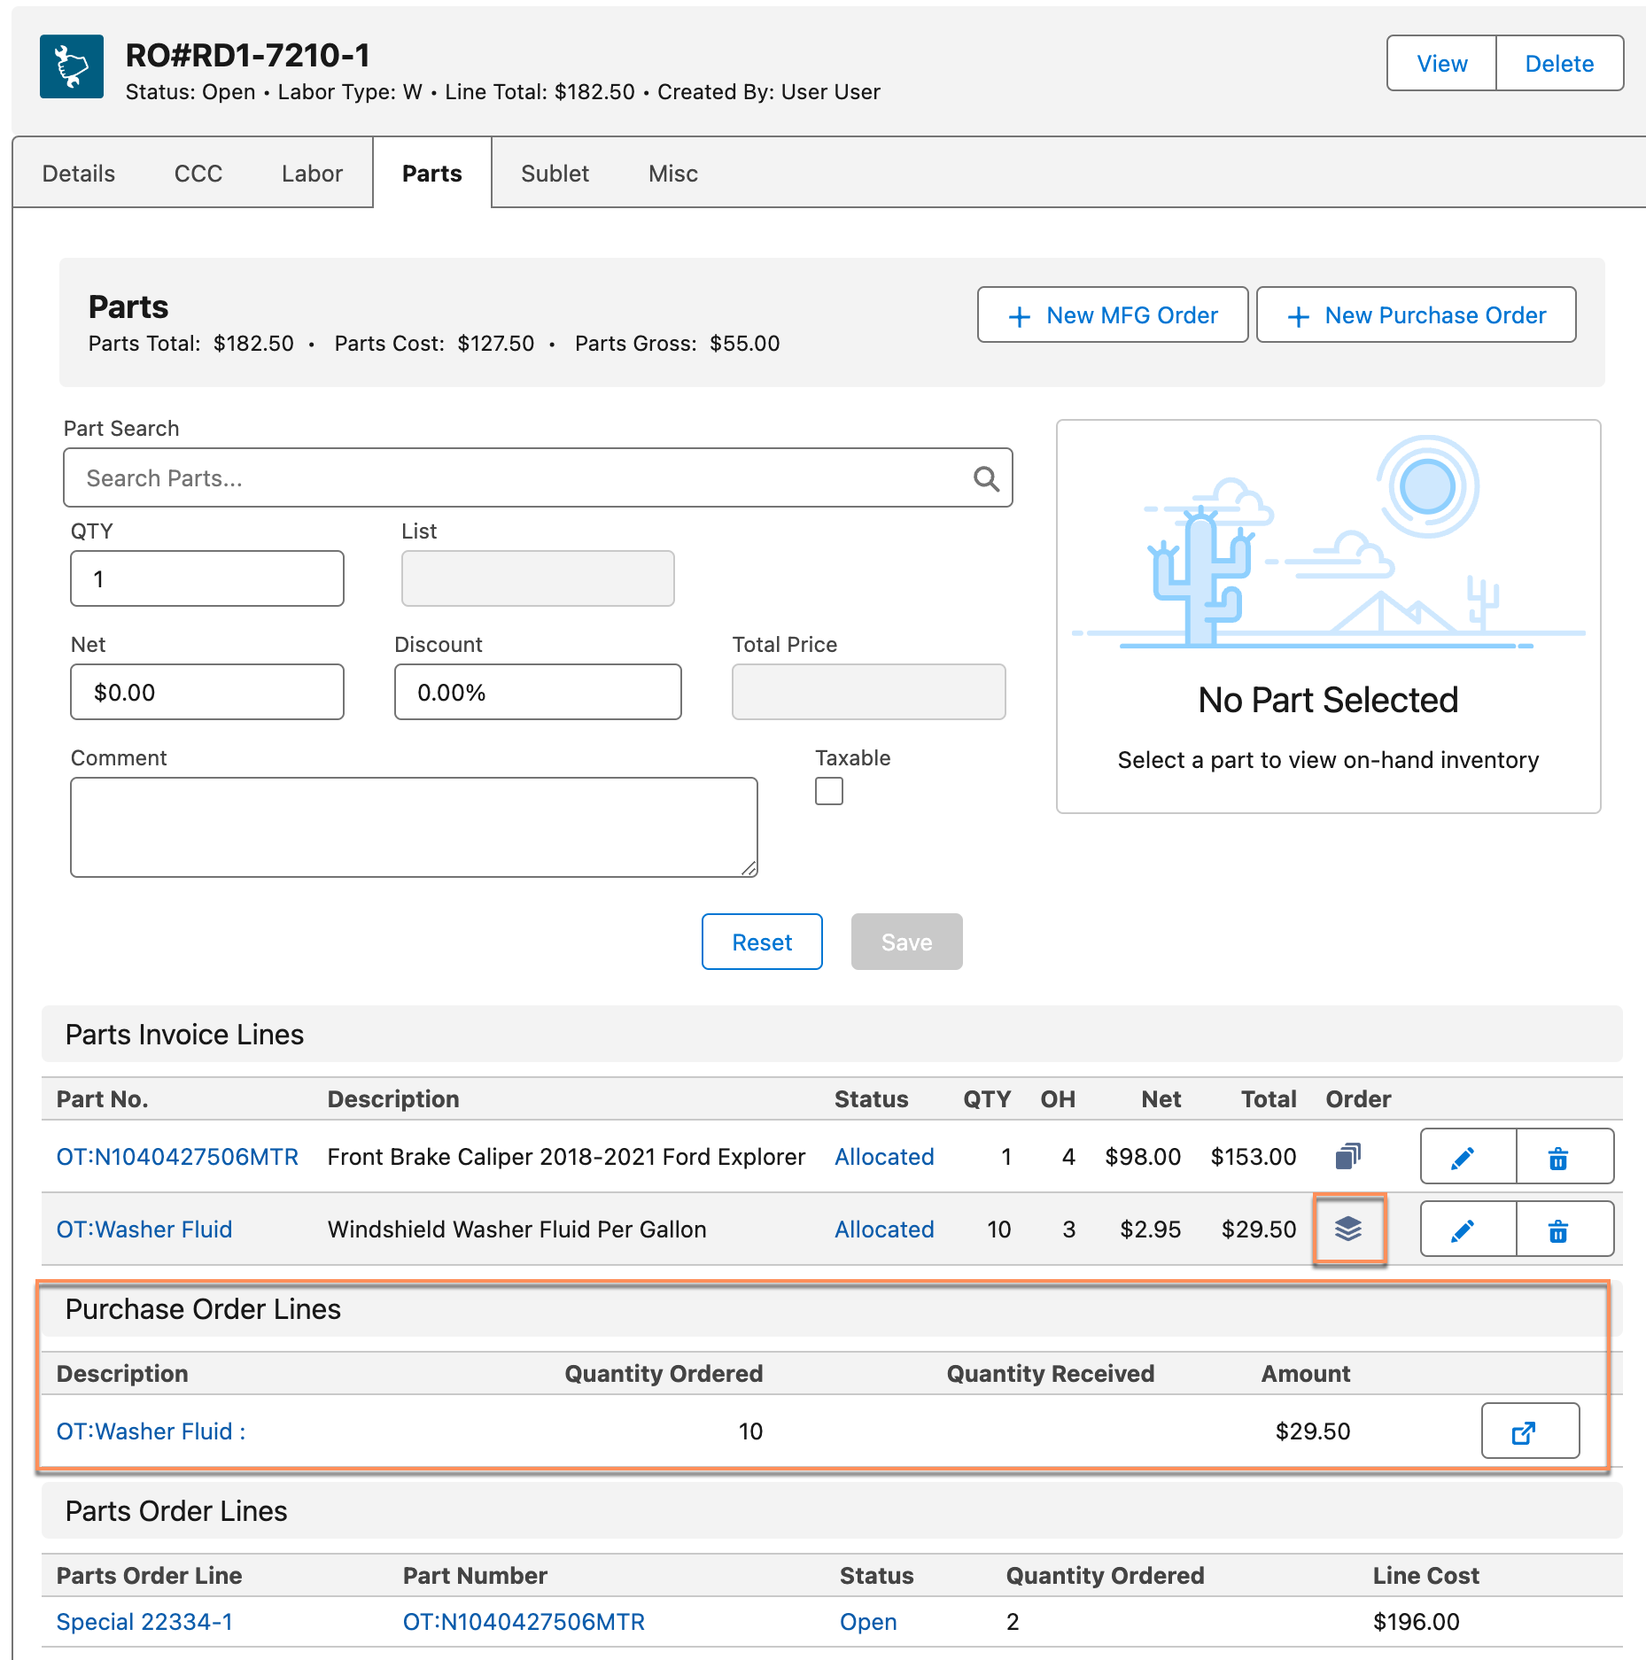Click the disabled List field
The height and width of the screenshot is (1660, 1646).
click(x=538, y=579)
